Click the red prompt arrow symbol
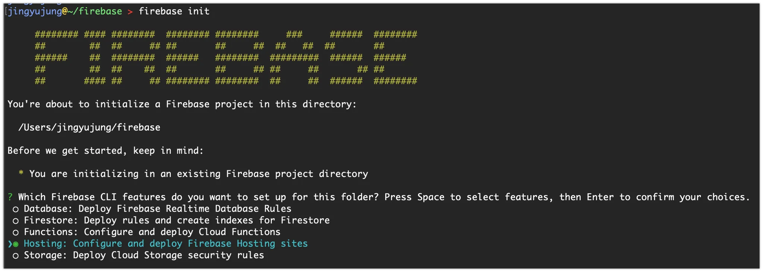763x272 pixels. 130,12
